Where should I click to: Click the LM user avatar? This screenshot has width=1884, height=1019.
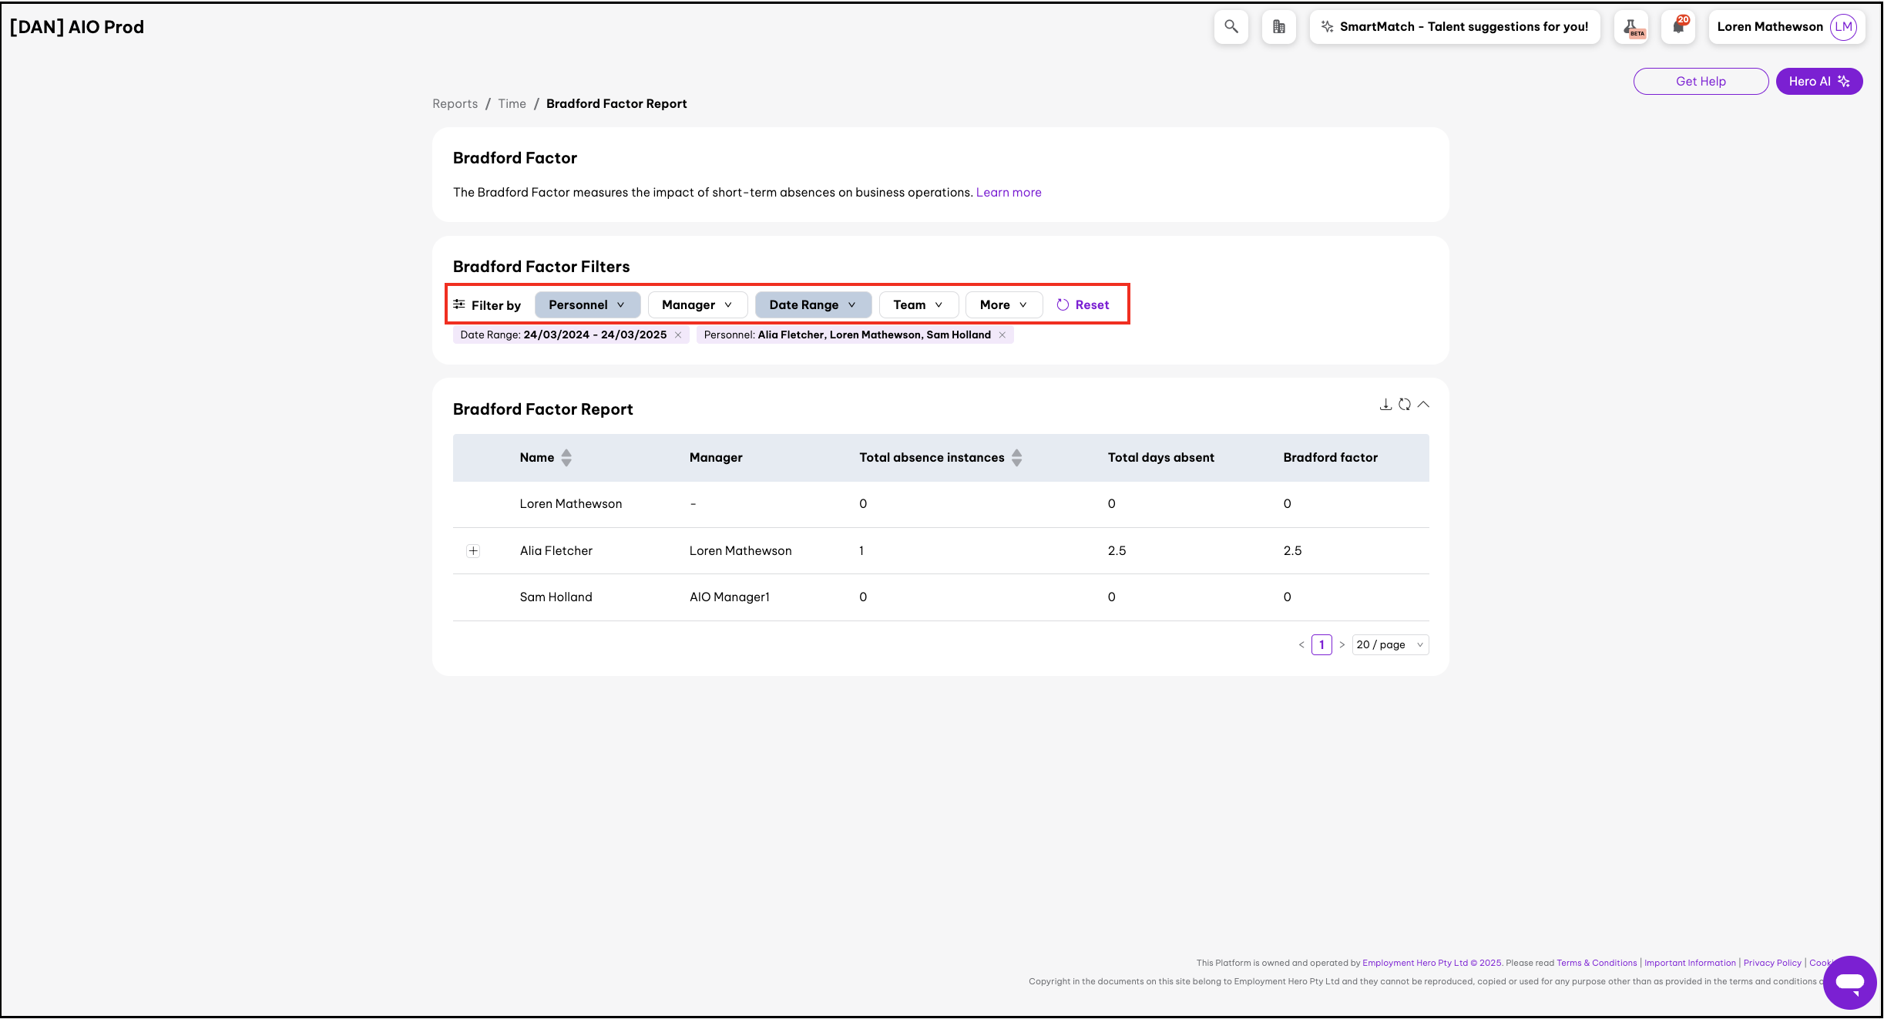click(x=1843, y=27)
